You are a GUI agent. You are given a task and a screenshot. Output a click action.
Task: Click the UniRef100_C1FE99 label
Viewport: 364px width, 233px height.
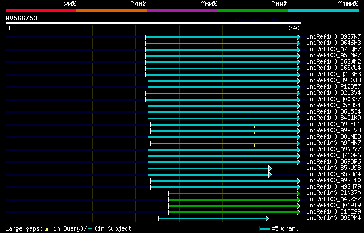tap(333, 212)
